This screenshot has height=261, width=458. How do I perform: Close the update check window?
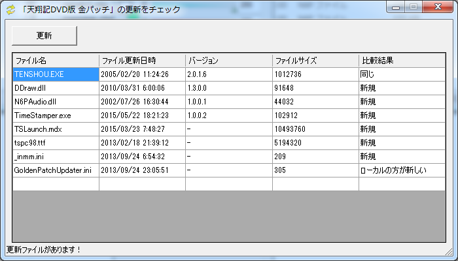coord(437,8)
